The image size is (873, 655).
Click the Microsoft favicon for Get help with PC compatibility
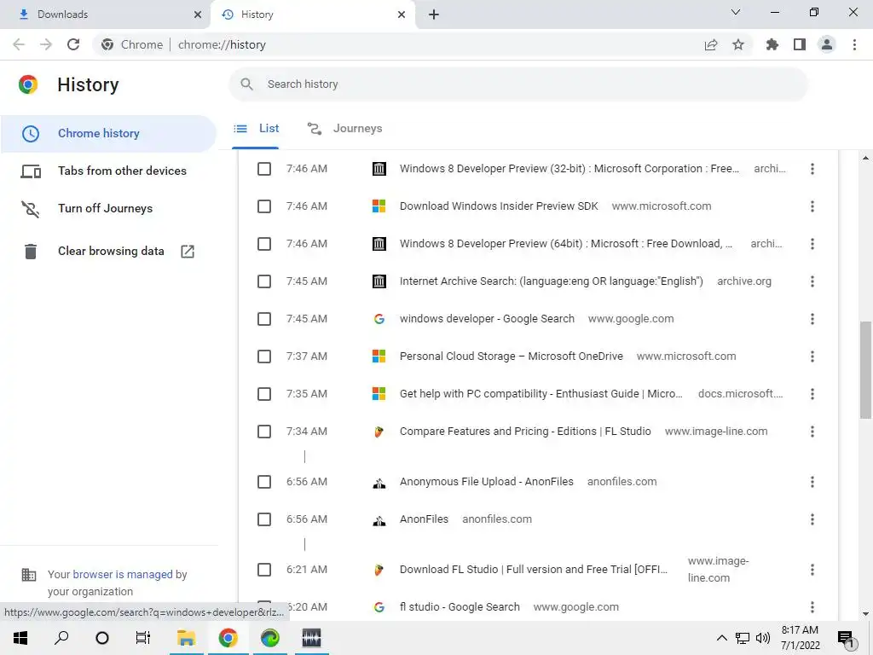click(x=379, y=394)
